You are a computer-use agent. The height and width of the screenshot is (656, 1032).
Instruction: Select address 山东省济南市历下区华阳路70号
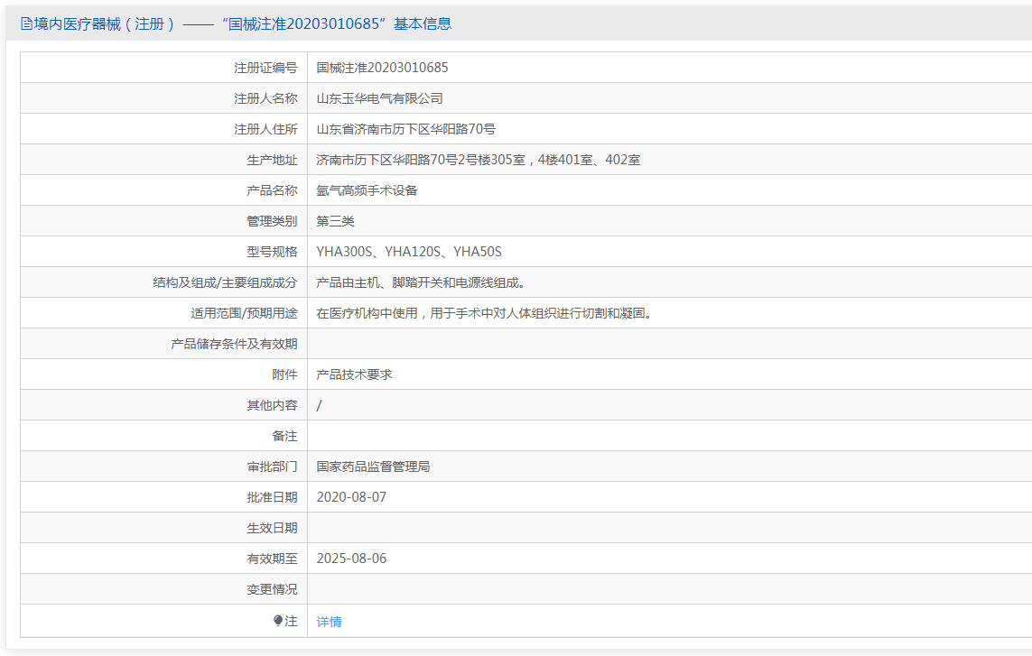click(405, 129)
